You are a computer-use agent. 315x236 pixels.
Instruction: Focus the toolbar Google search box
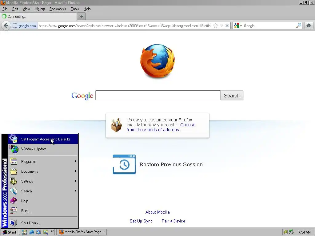(269, 26)
